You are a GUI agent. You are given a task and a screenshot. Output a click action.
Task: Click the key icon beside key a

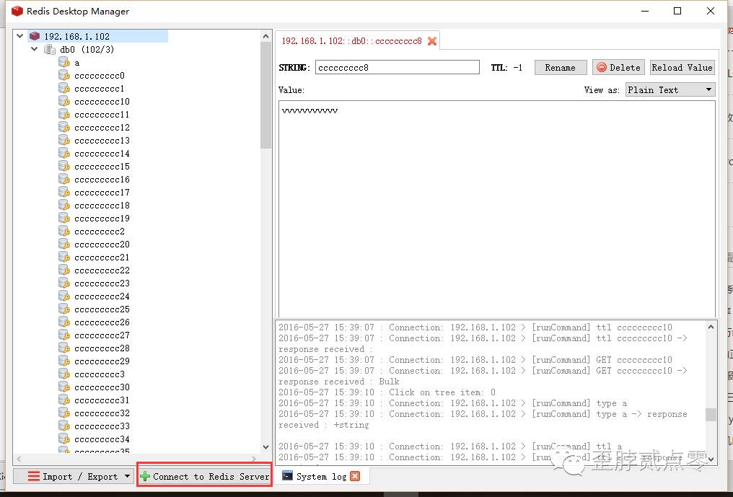64,62
